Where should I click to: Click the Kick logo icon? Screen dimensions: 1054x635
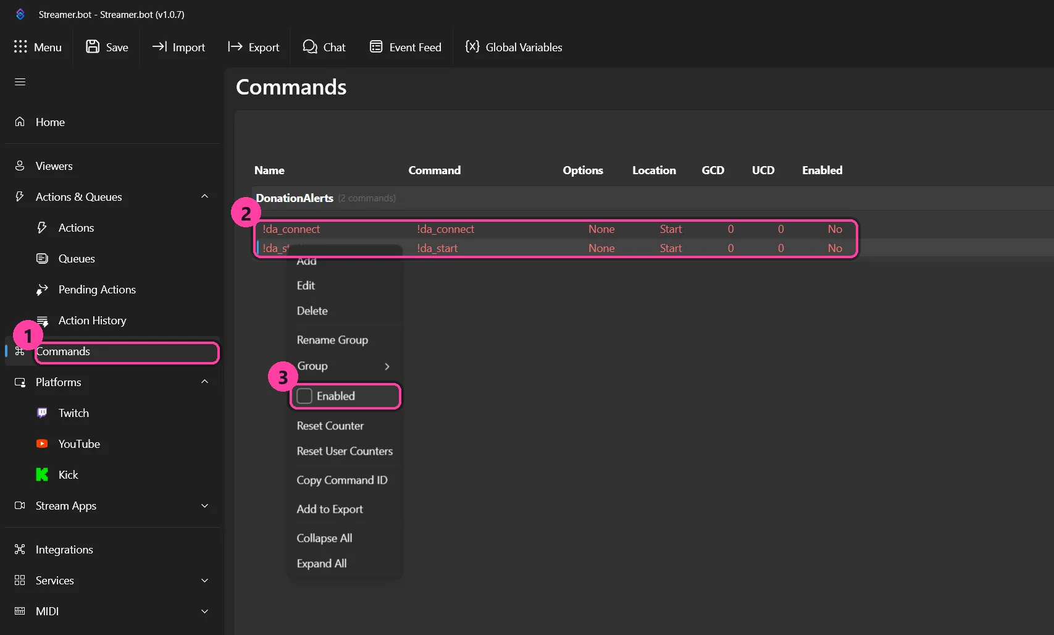(x=42, y=474)
